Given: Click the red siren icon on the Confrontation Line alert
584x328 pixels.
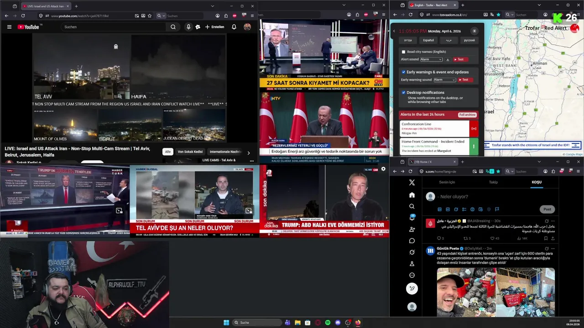Looking at the screenshot, I should (x=474, y=128).
